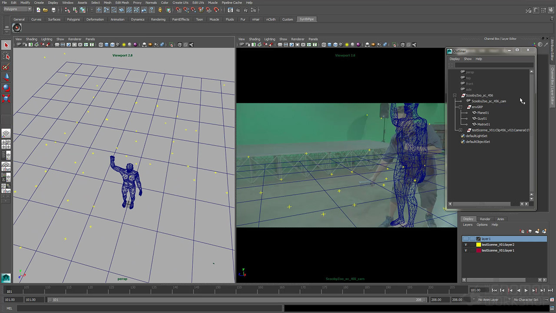Create new empty display layer icon
The width and height of the screenshot is (556, 313).
coord(537,231)
